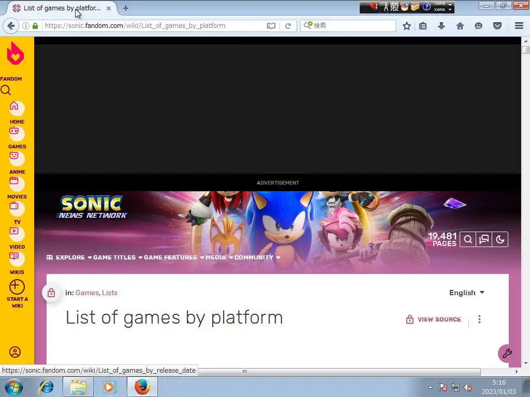Show hidden tray icons arrow
This screenshot has height=397, width=530.
click(430, 387)
